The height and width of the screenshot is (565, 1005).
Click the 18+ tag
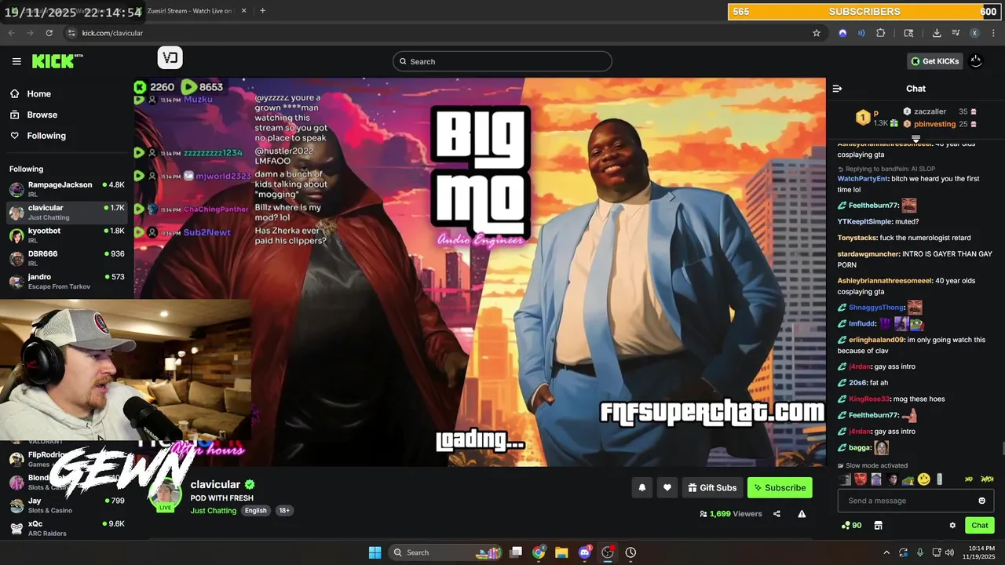pos(284,510)
